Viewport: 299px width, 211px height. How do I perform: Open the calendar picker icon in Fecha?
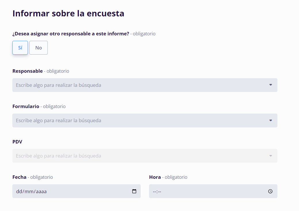[134, 191]
